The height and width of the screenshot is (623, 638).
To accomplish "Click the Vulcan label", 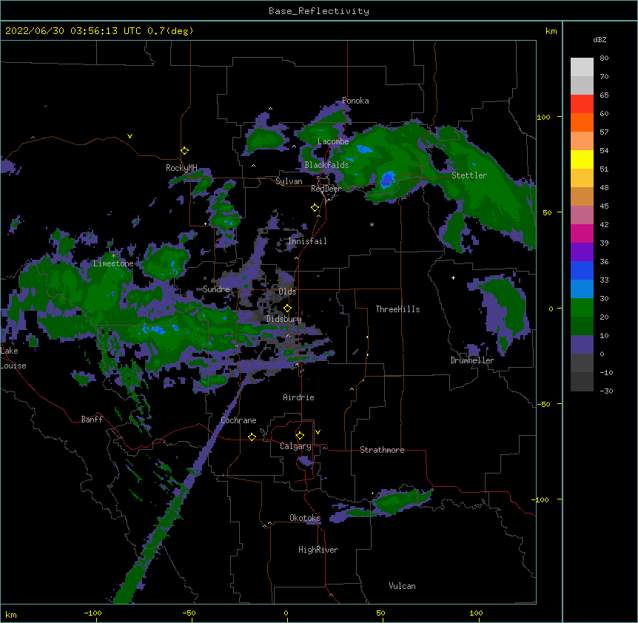I will [x=402, y=586].
